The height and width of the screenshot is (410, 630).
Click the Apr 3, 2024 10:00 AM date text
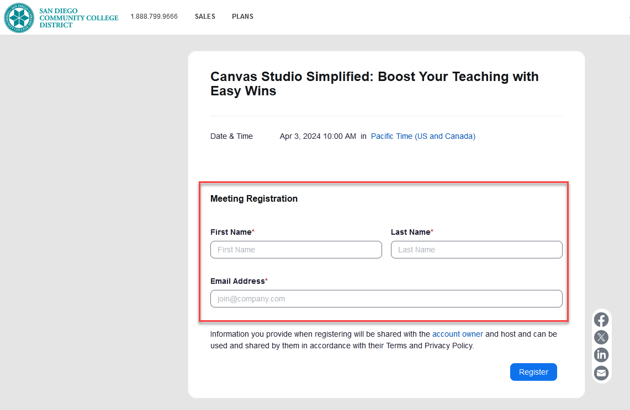click(x=317, y=136)
